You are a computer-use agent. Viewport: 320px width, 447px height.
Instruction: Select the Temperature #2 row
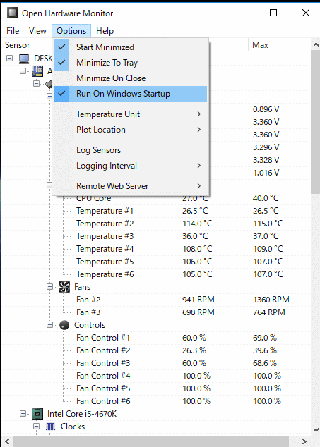[156, 223]
